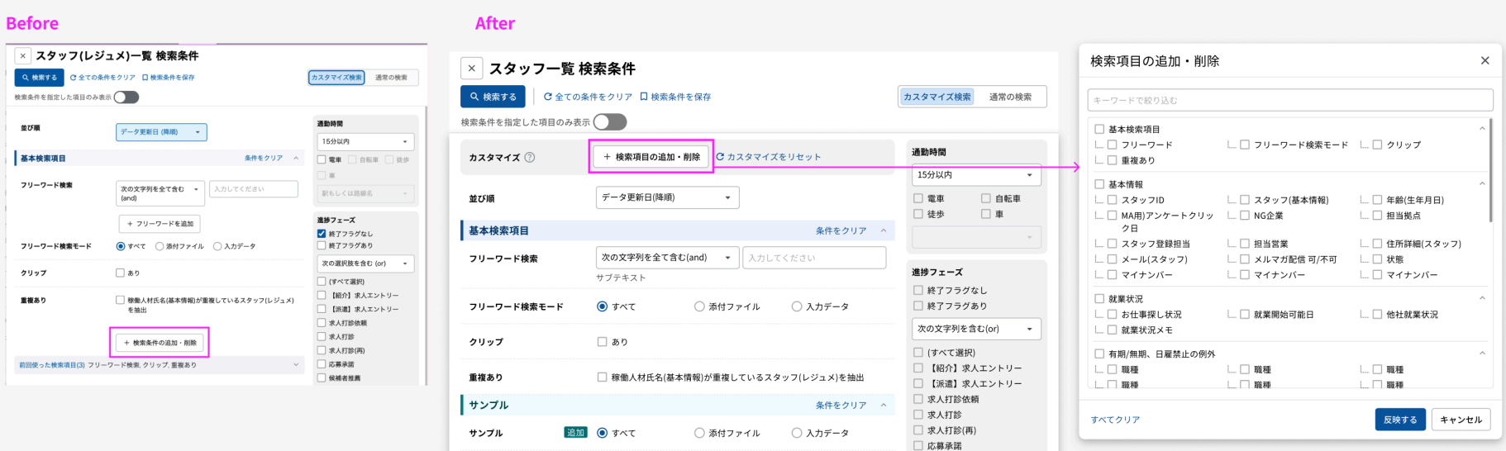Collapse 基本検索項目 section chevron in After panel
Image resolution: width=1506 pixels, height=451 pixels.
click(x=884, y=230)
